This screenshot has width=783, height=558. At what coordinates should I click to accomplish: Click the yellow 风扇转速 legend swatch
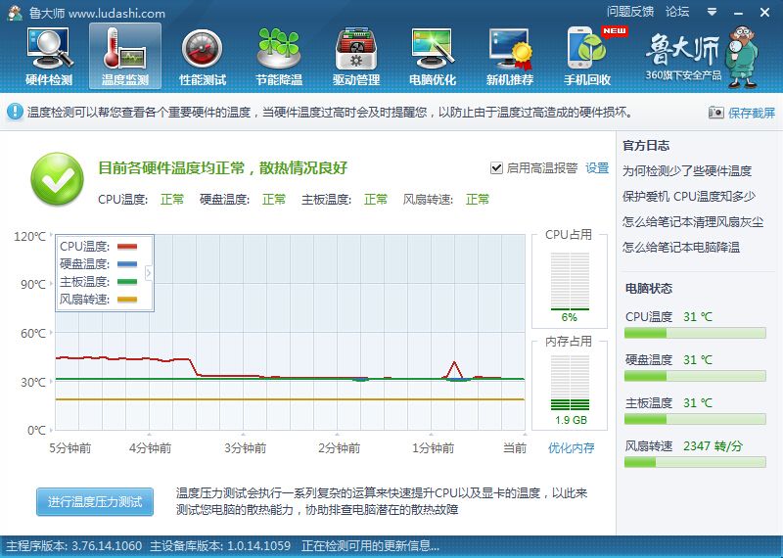pos(127,300)
